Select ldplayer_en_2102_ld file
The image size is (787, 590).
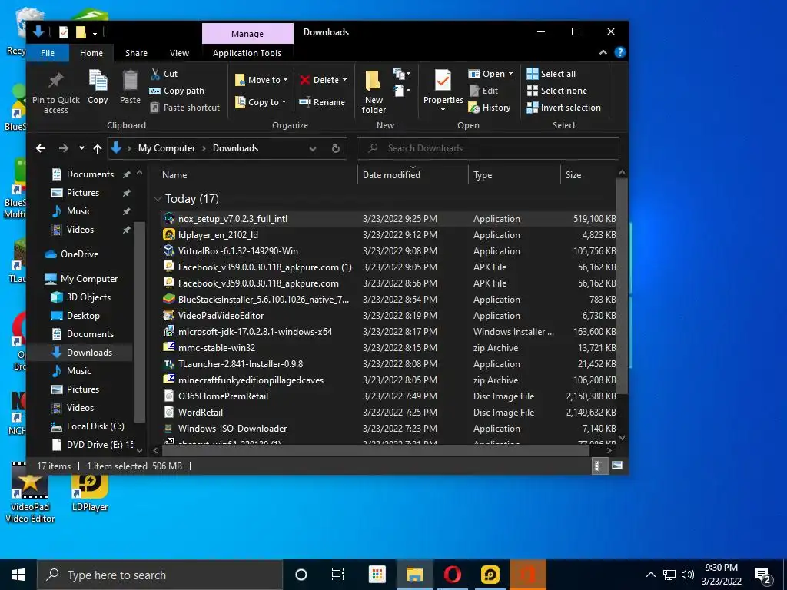point(218,235)
